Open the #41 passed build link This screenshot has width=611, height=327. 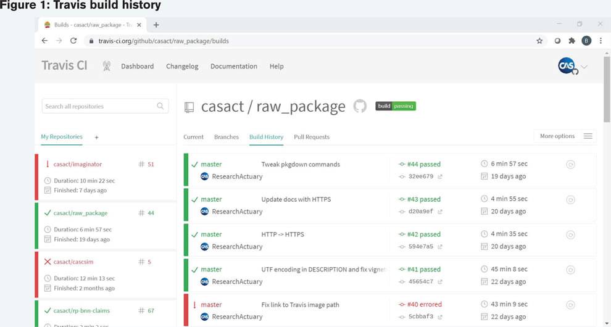click(x=424, y=270)
